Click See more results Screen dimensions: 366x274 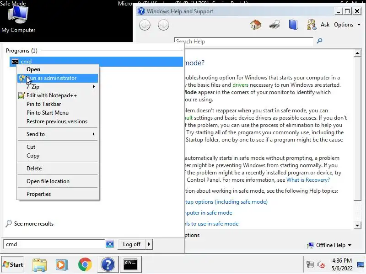click(x=33, y=224)
